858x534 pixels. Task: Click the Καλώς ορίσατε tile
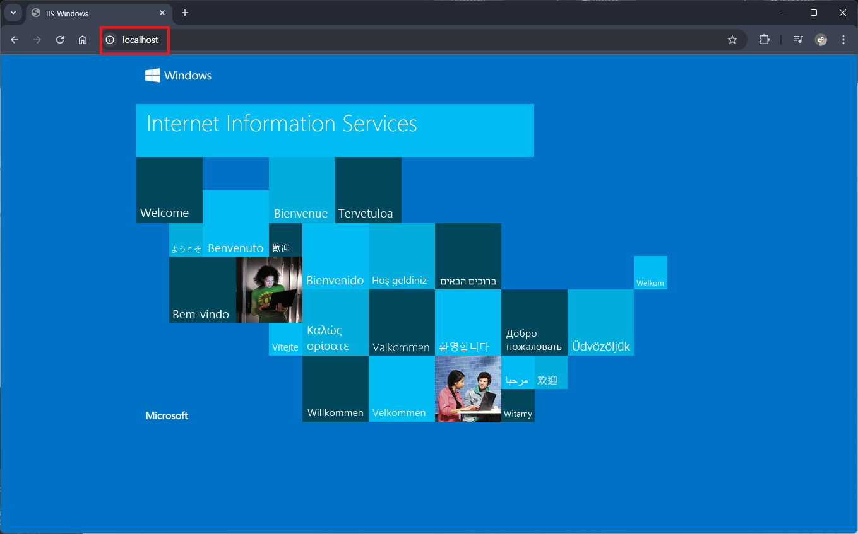coord(335,322)
